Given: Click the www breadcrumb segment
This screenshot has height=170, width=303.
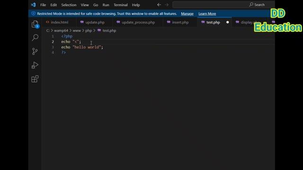Looking at the screenshot, I should pos(77,31).
